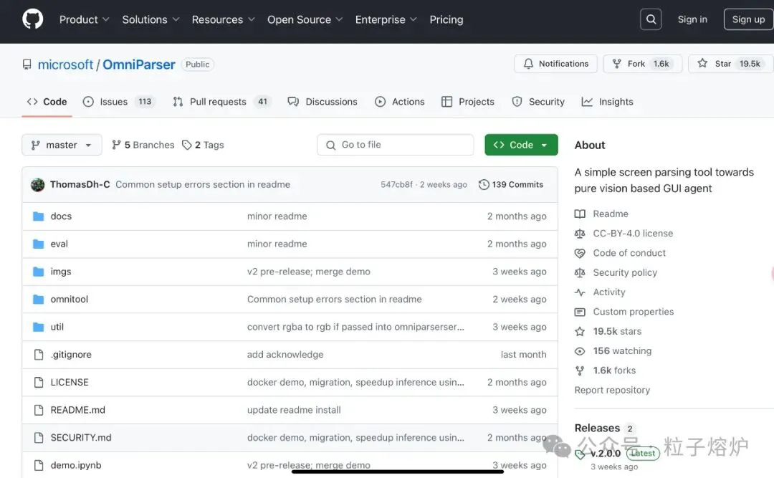
Task: Click the watching eye icon
Action: click(x=580, y=351)
